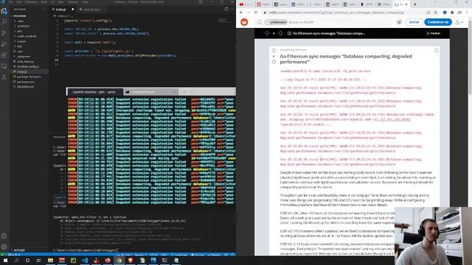Open the Run and Debug view
Image resolution: width=472 pixels, height=265 pixels.
tap(4, 44)
